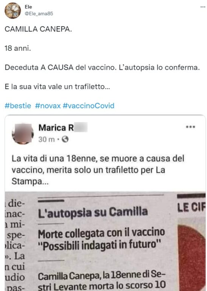Click the article text starting Camilla Canepa, la 18enne
This screenshot has height=291, width=207.
tap(101, 281)
